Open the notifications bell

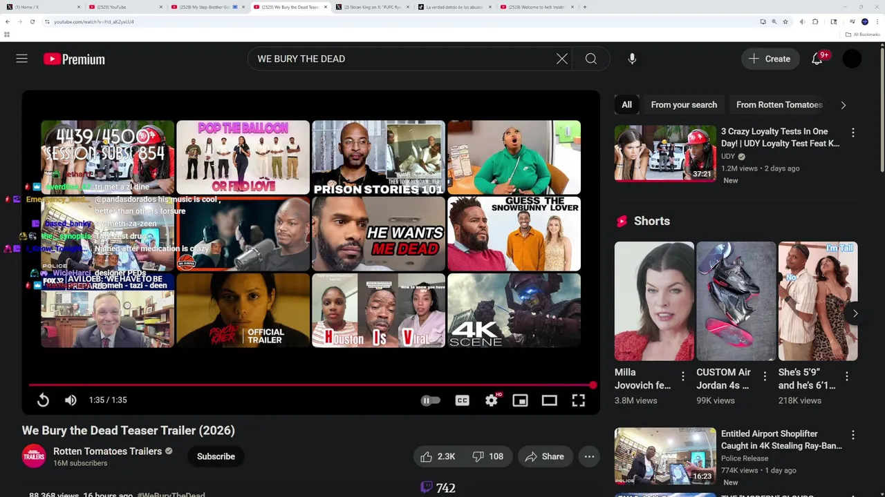click(817, 59)
